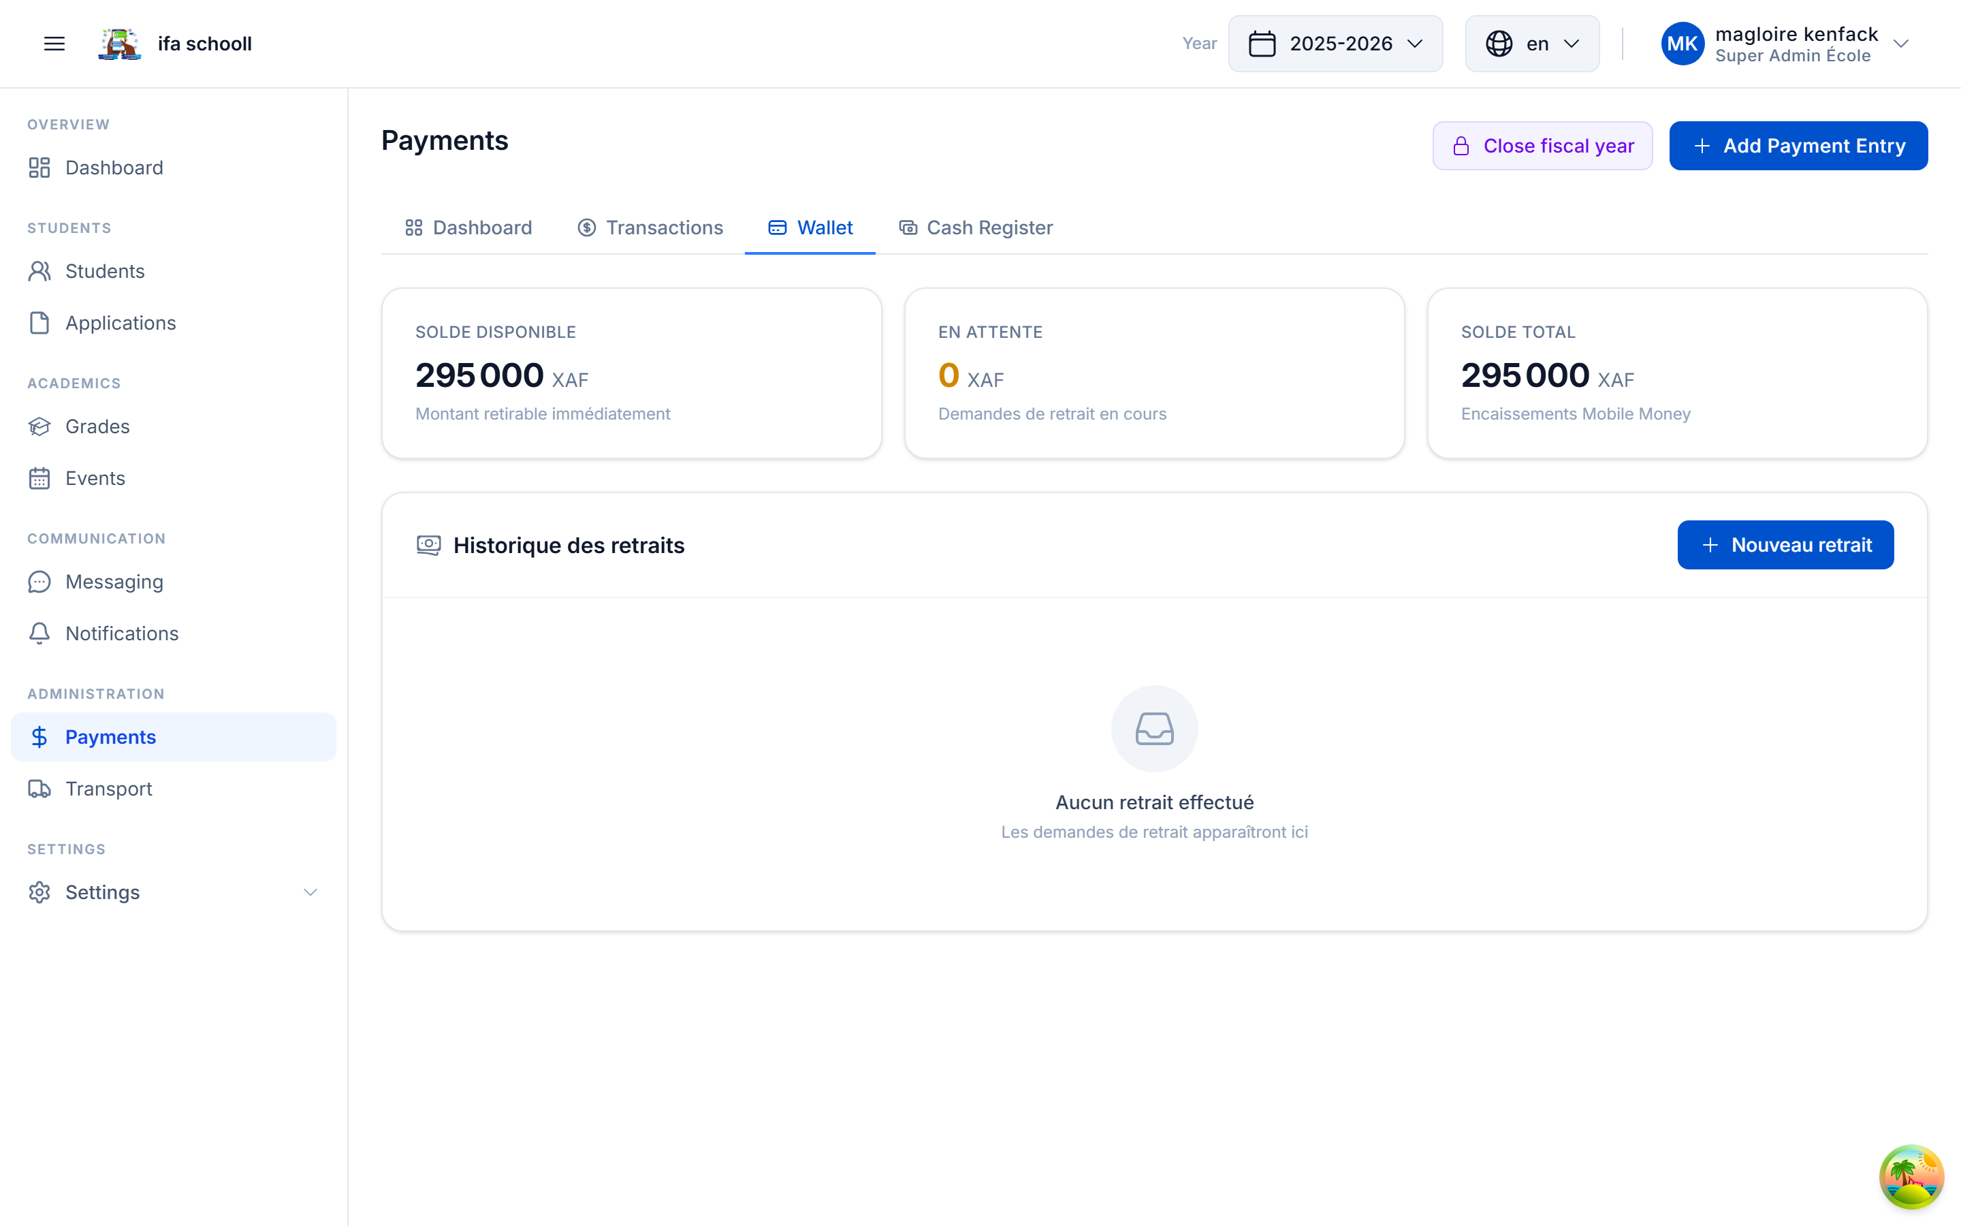Open the hamburger navigation menu
The width and height of the screenshot is (1961, 1226).
[54, 43]
